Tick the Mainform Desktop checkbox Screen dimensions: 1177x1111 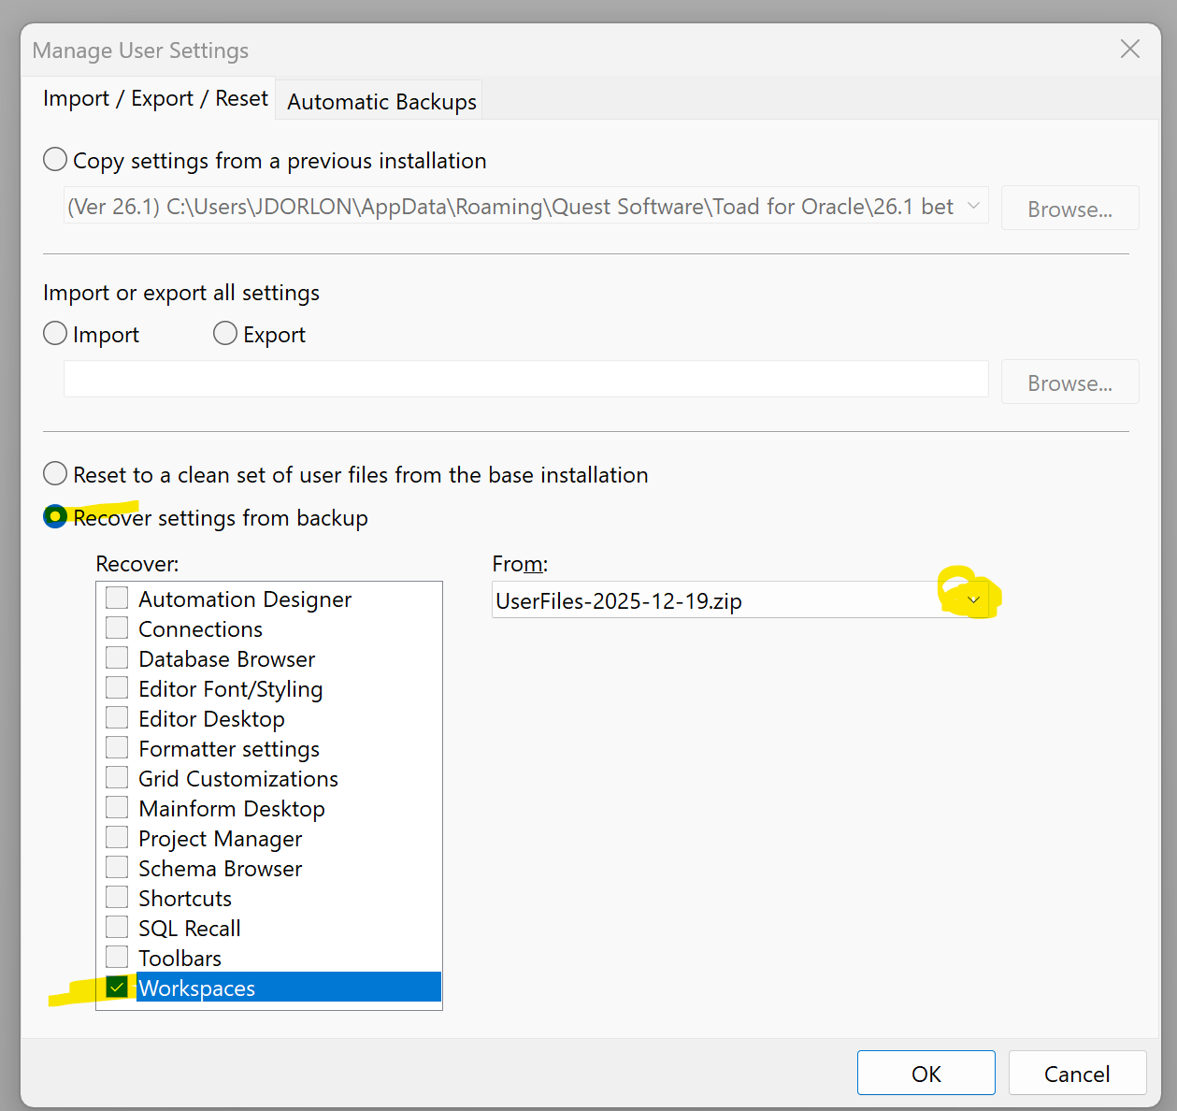click(117, 807)
